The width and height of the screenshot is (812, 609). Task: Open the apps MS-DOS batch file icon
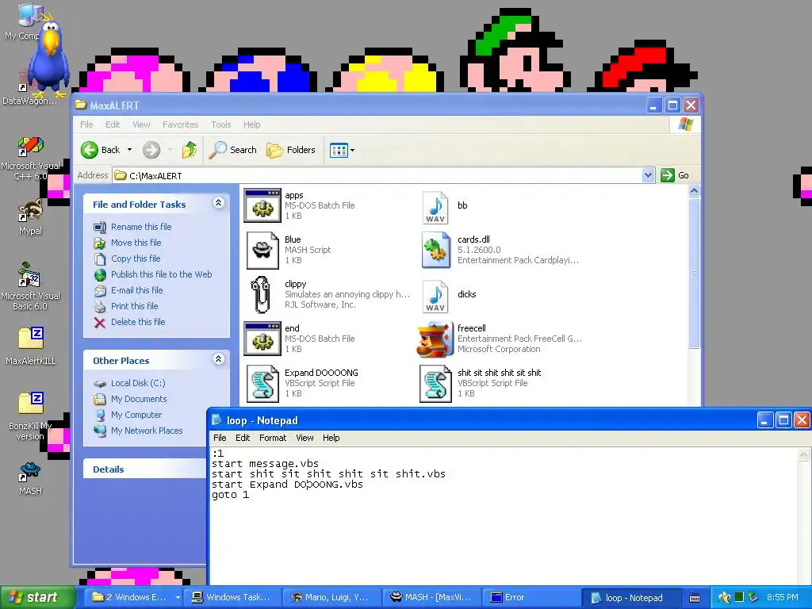[x=262, y=205]
